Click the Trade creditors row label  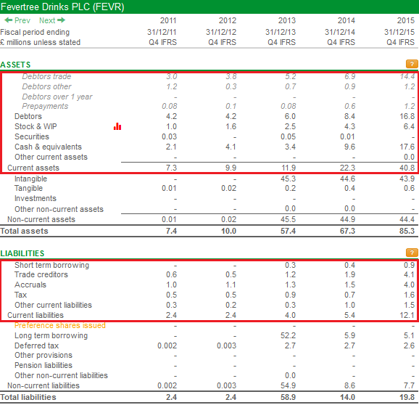[41, 274]
